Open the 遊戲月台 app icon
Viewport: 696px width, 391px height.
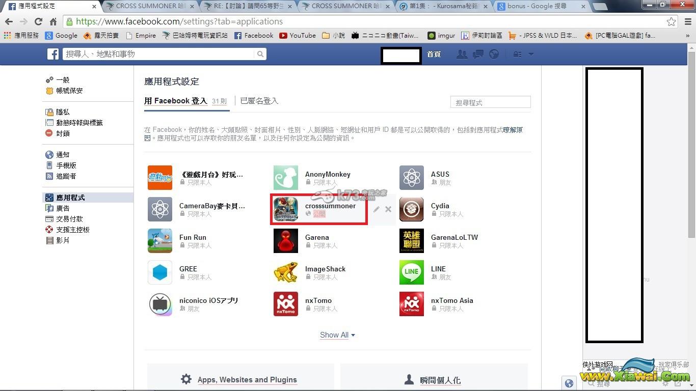click(x=160, y=178)
